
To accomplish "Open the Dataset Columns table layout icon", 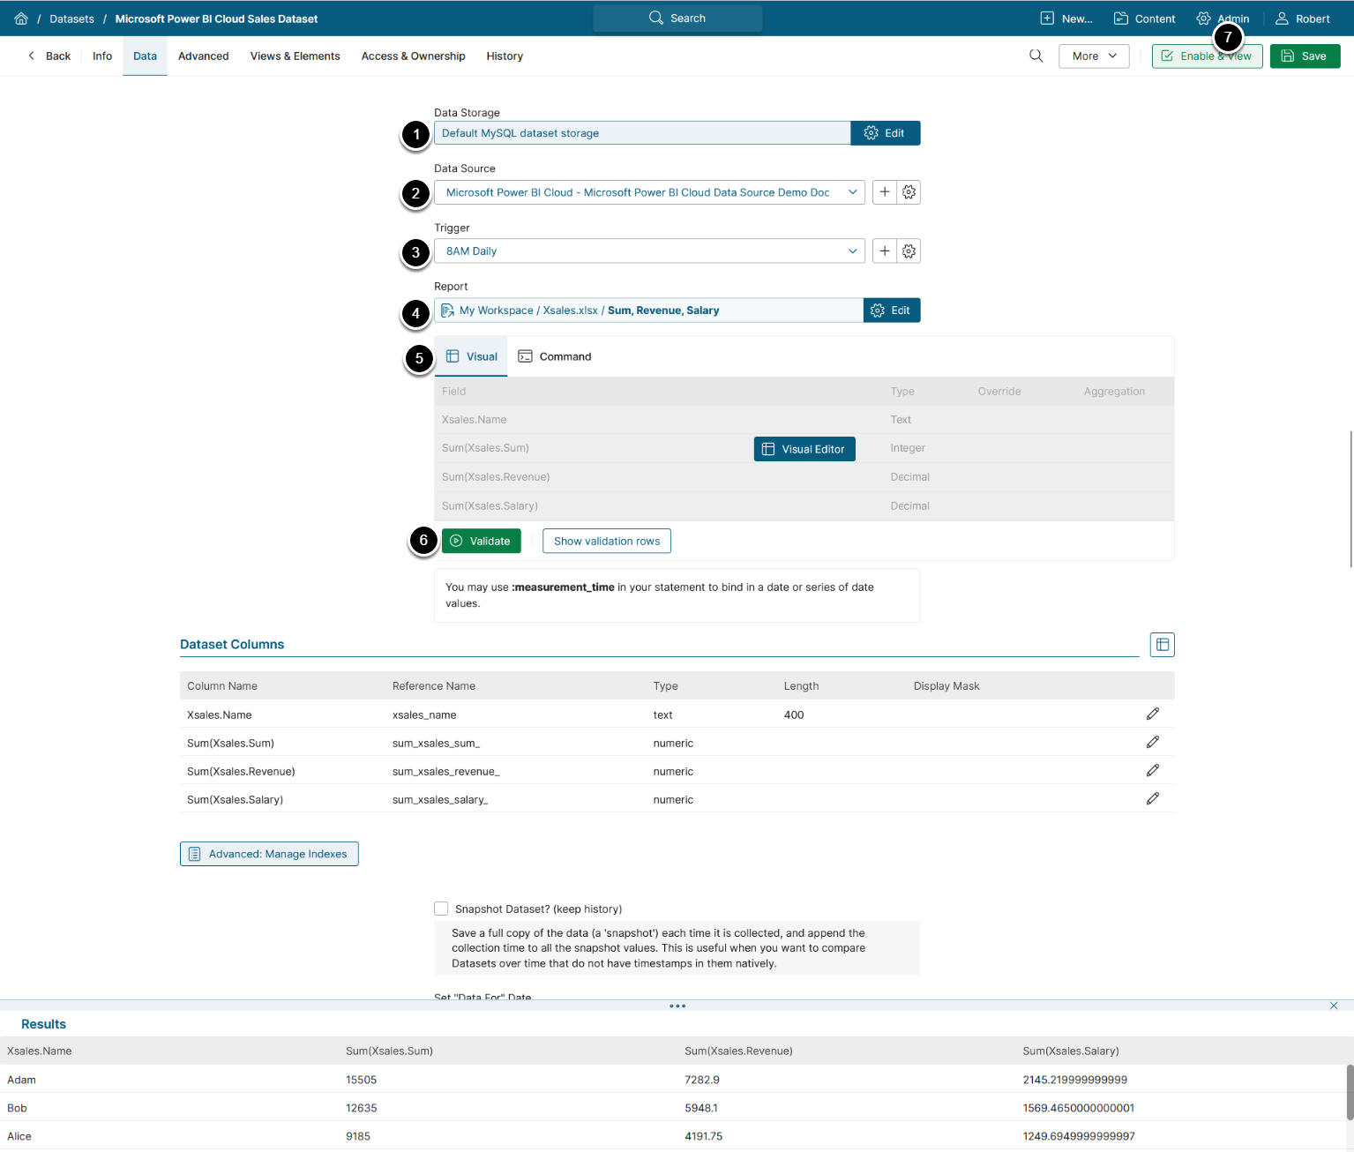I will 1162,645.
